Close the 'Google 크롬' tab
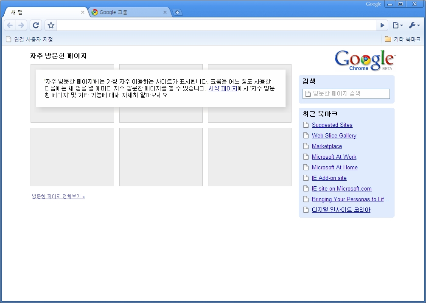The height and width of the screenshot is (303, 426). click(x=165, y=12)
